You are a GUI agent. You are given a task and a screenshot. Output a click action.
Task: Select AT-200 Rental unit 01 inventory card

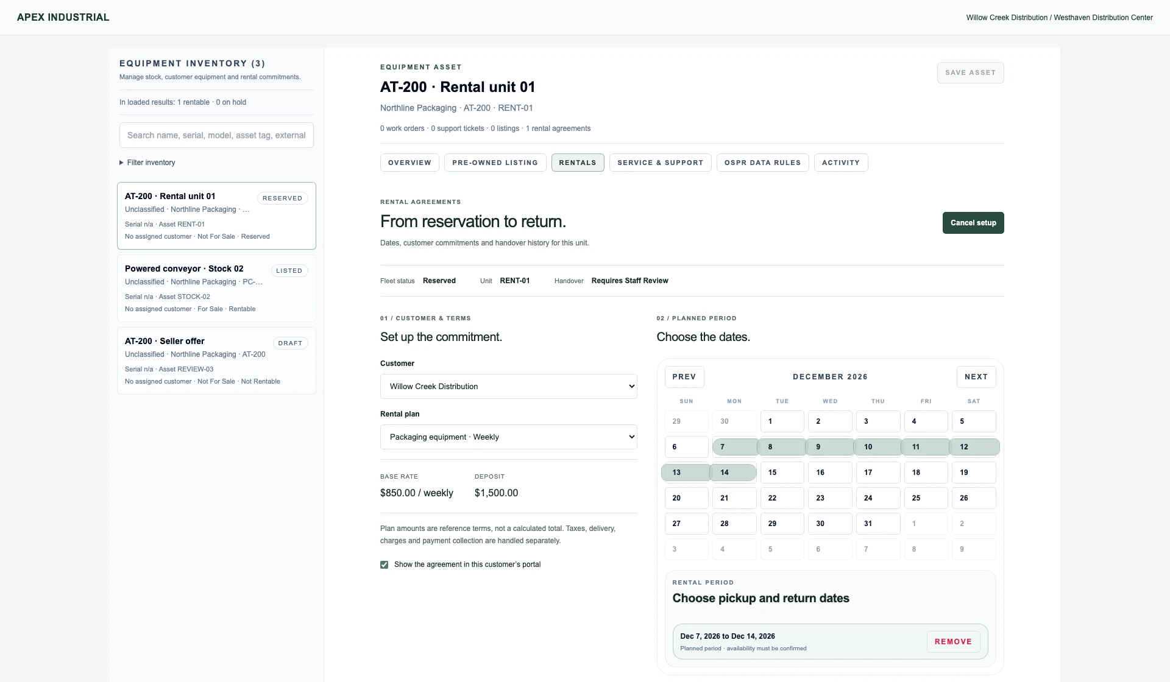(216, 216)
